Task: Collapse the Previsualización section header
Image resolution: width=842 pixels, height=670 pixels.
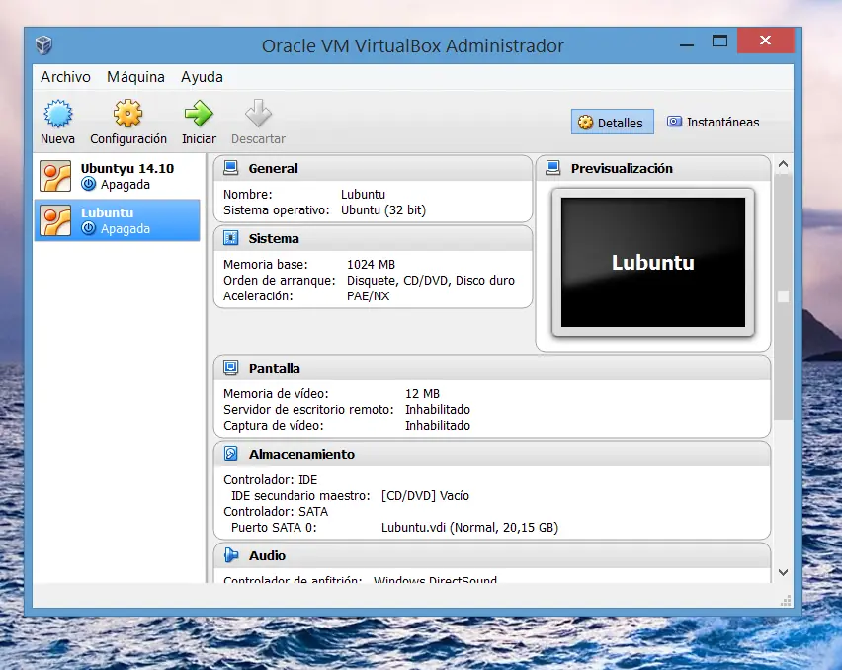Action: pyautogui.click(x=622, y=169)
